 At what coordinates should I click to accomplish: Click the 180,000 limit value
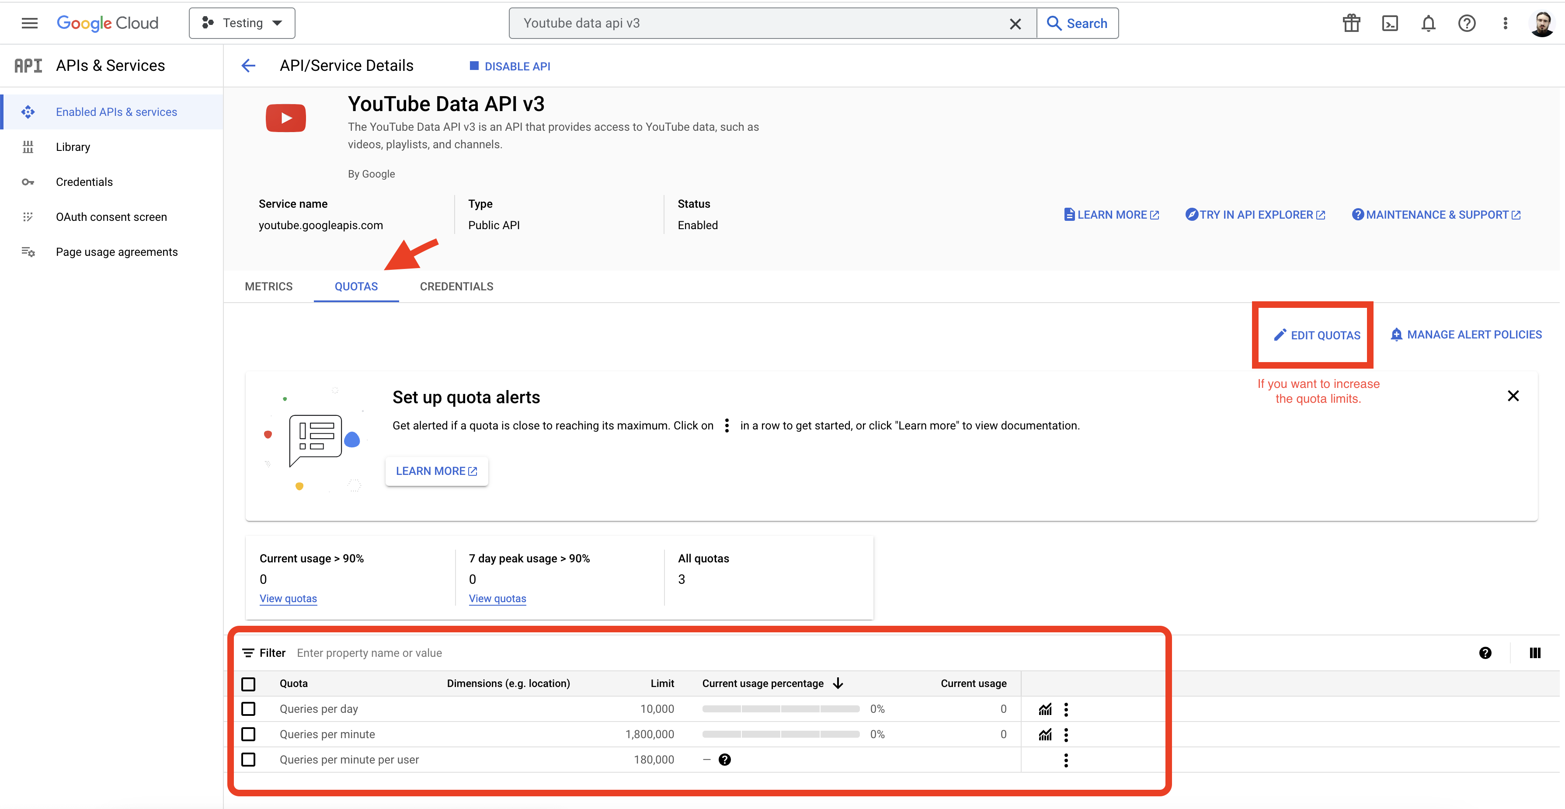[654, 760]
